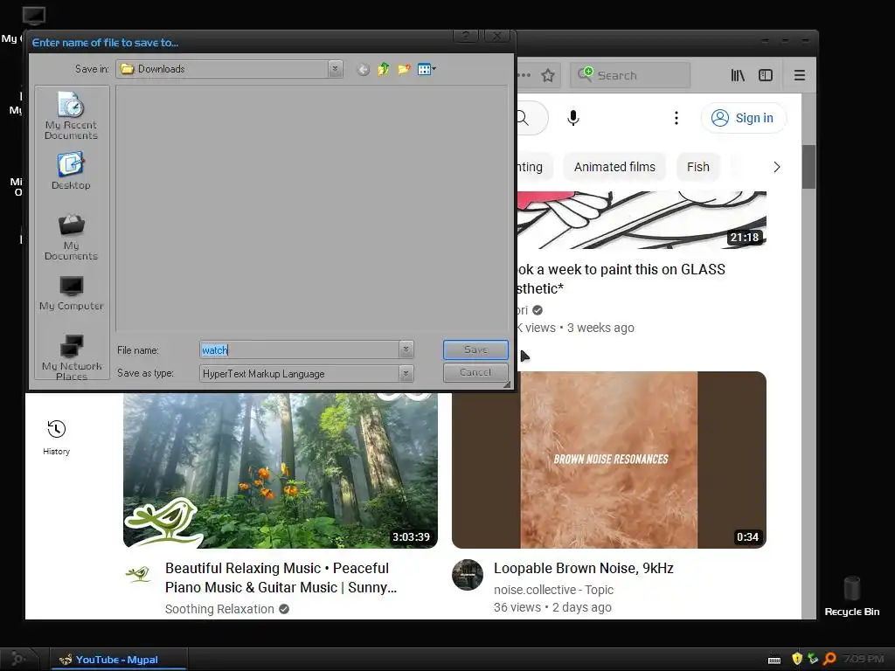
Task: Select the Fish category chip
Action: [698, 167]
